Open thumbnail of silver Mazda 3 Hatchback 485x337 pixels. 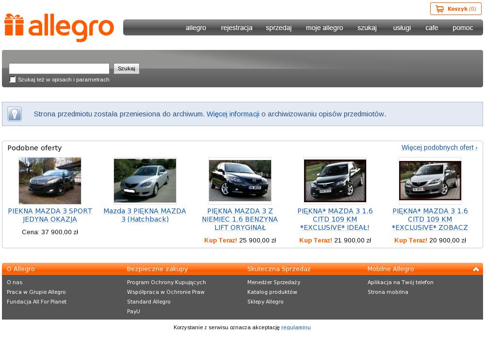145,180
